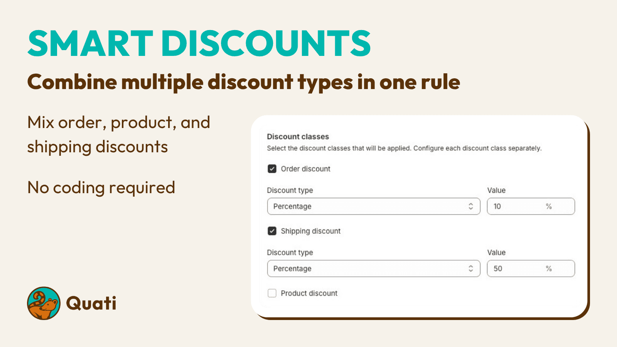617x347 pixels.
Task: Disable the Shipping discount checkbox
Action: tap(272, 231)
